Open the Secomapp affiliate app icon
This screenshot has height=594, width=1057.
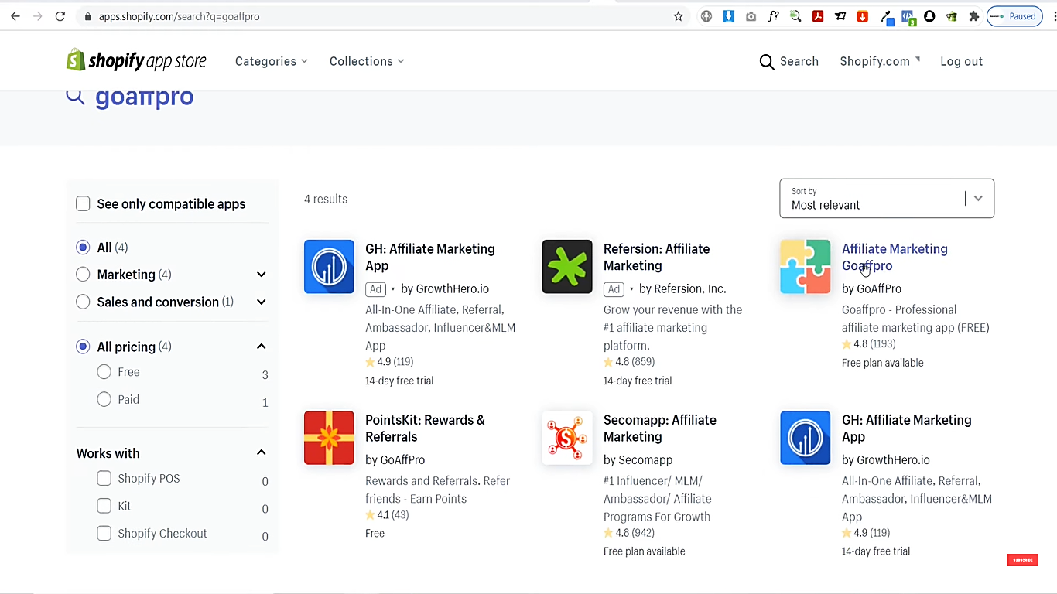[x=567, y=438]
